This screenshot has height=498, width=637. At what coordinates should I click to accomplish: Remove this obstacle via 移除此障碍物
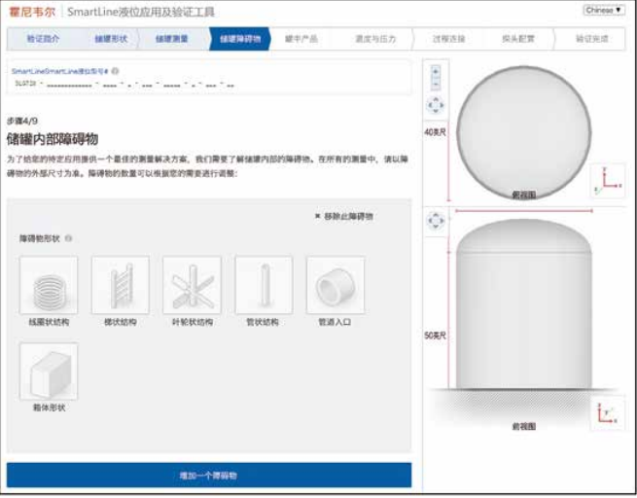coord(343,216)
